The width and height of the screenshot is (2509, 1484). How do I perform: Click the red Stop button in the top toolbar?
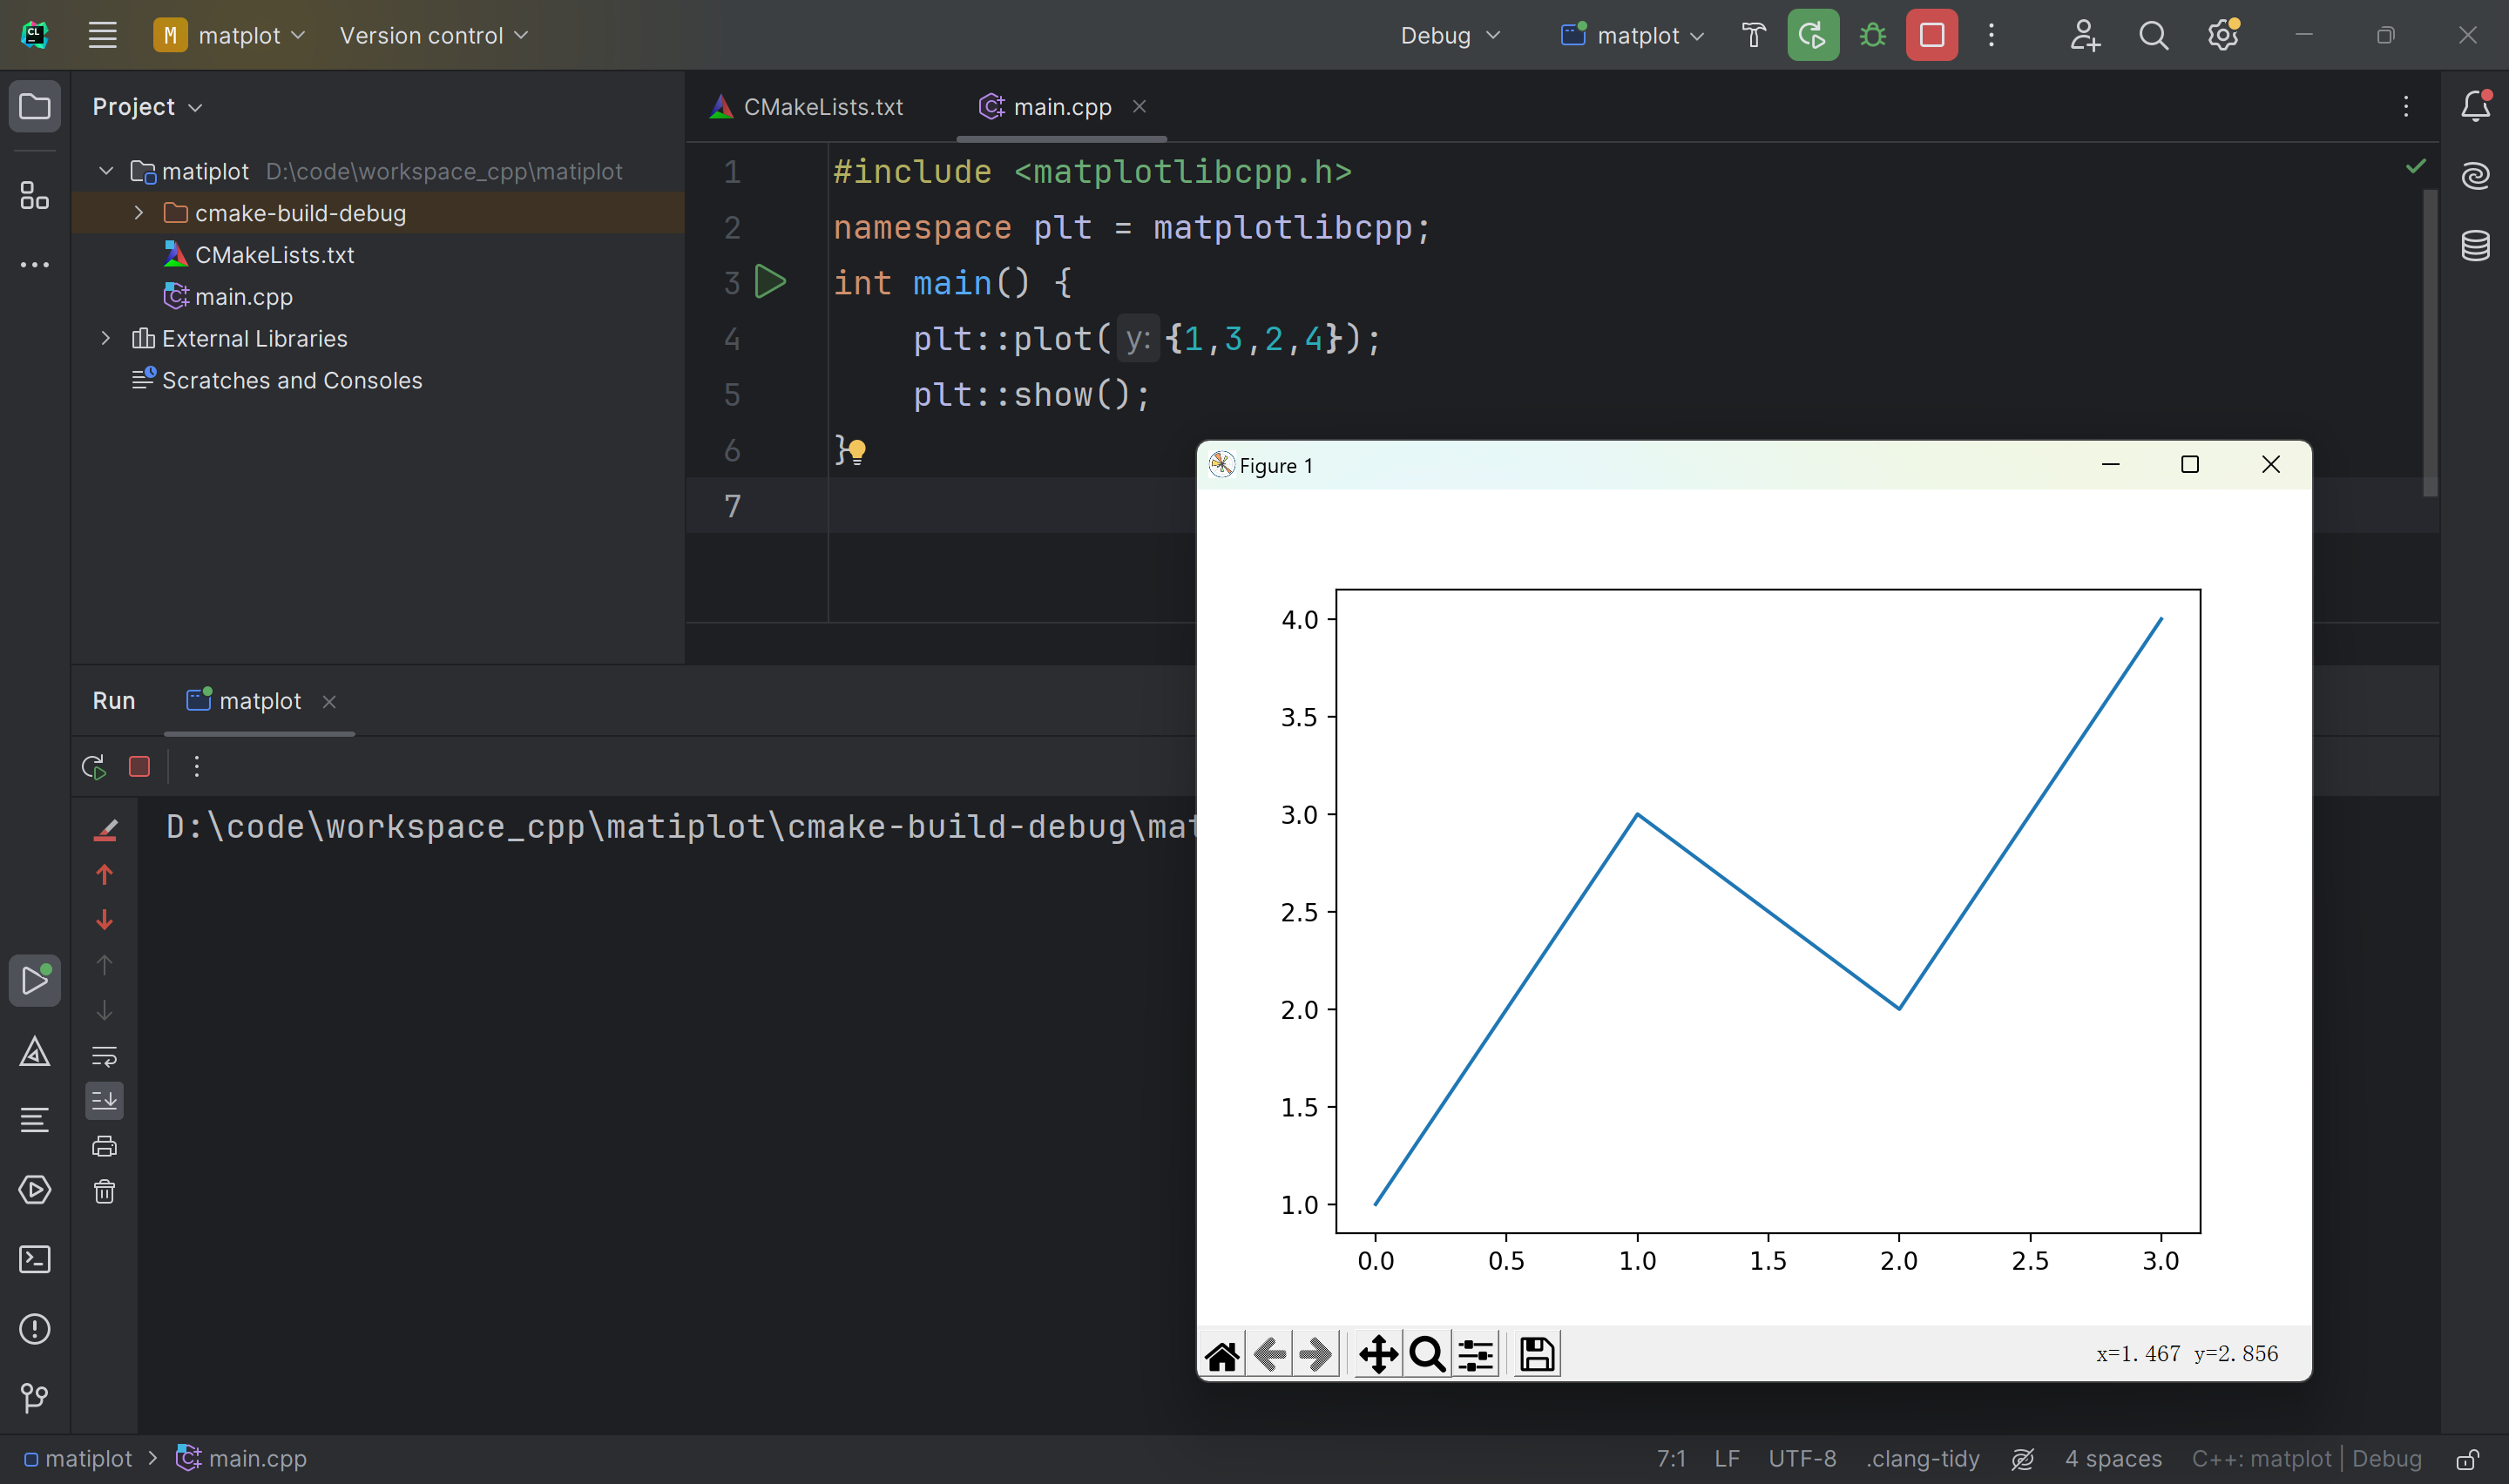[1931, 36]
